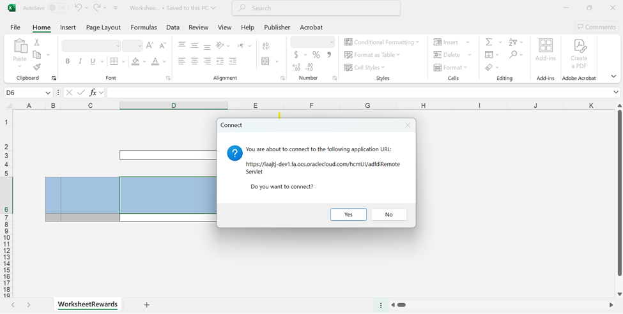Image resolution: width=623 pixels, height=314 pixels.
Task: Collapse the ribbon using the chevron
Action: coord(613,77)
